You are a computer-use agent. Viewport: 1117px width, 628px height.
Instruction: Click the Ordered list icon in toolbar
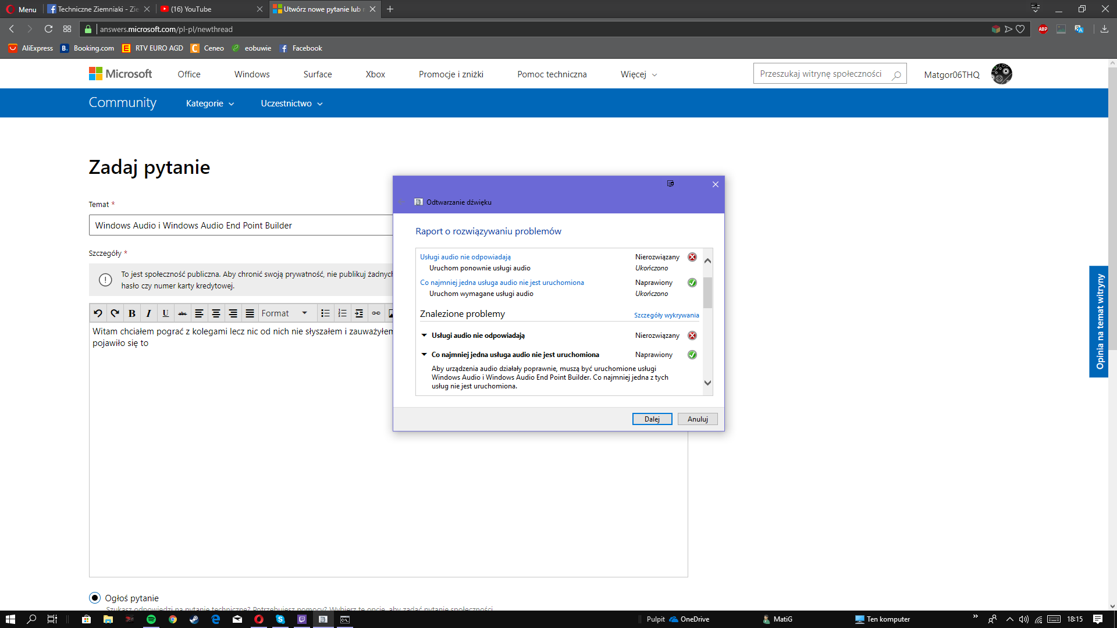coord(341,313)
